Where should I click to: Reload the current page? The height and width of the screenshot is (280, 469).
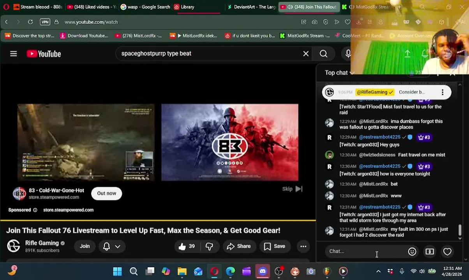tap(30, 22)
